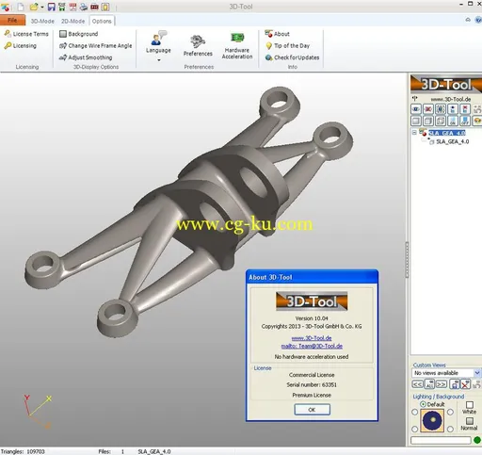Switch to the 2D-Mode ribbon tab

72,21
